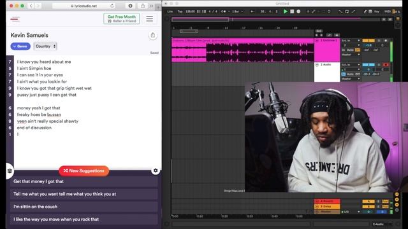Click share icon beside Kevin Samuels title

[x=153, y=36]
